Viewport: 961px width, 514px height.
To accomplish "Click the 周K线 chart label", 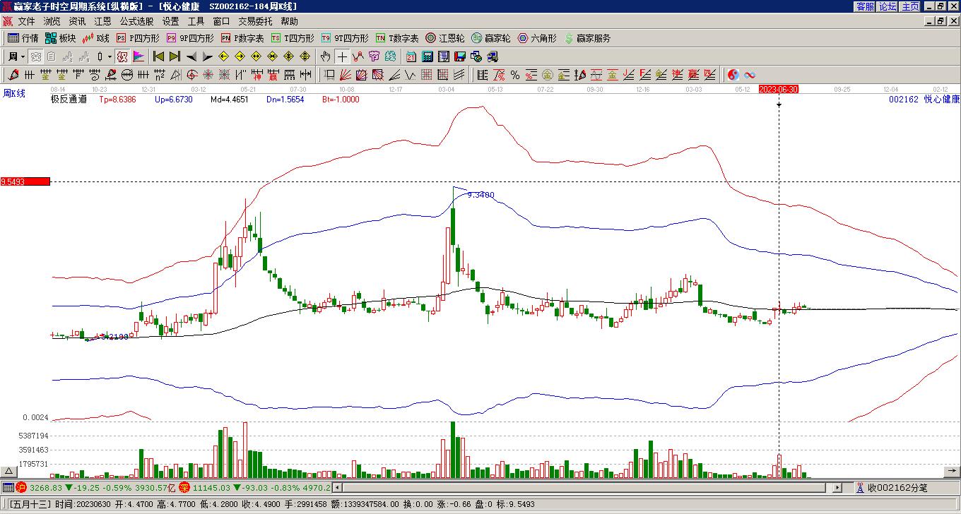I will pyautogui.click(x=13, y=93).
